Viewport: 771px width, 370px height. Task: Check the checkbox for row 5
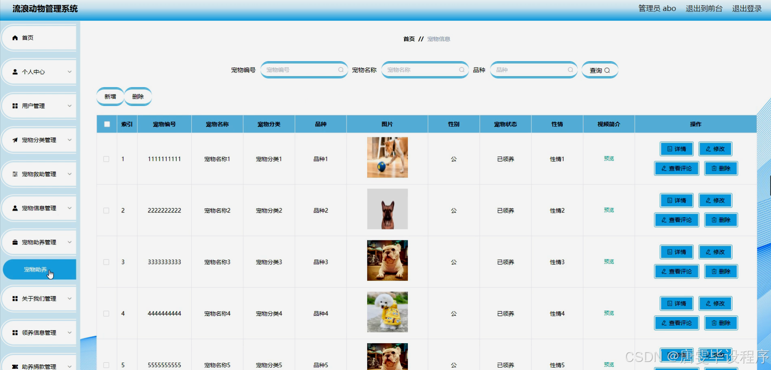point(106,365)
